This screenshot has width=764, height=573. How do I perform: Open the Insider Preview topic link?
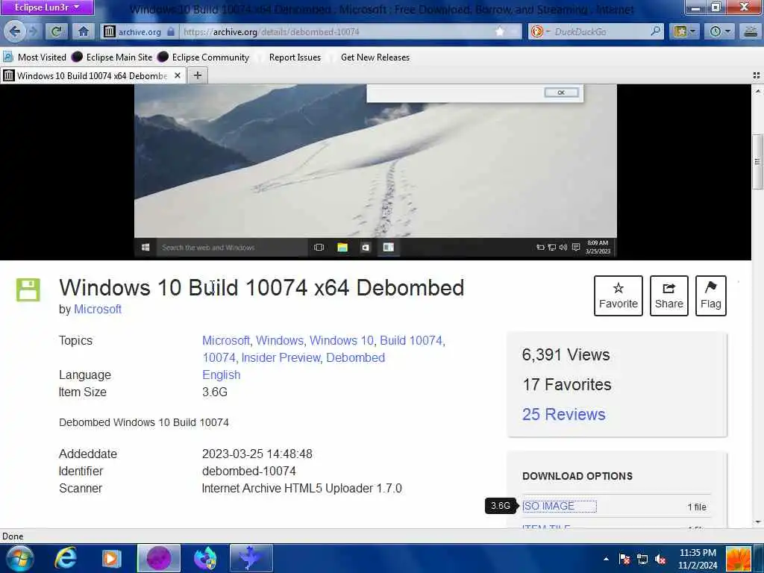click(281, 357)
